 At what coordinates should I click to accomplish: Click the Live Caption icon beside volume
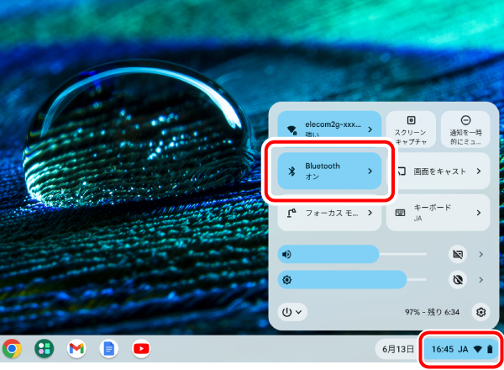point(458,254)
